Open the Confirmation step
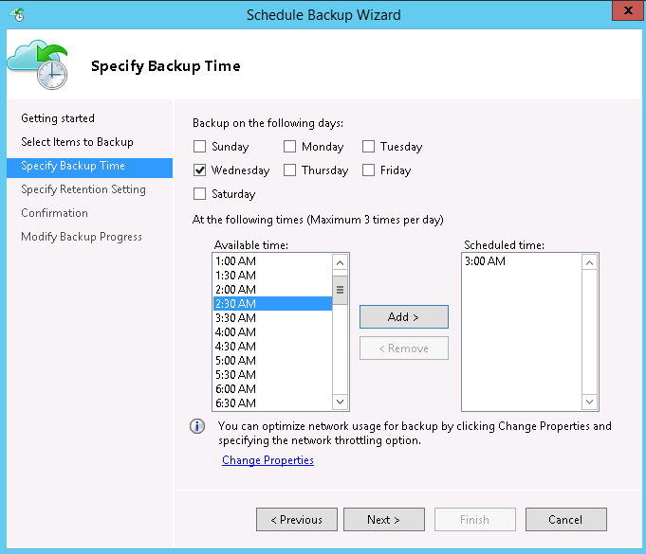This screenshot has width=646, height=554. pos(54,213)
